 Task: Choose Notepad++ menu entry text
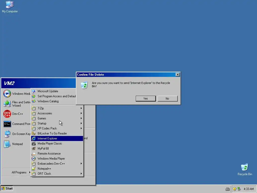coord(44,169)
